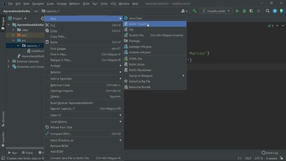The height and width of the screenshot is (161, 286).
Task: Click the IDE update arrow icon
Action: (x=275, y=11)
